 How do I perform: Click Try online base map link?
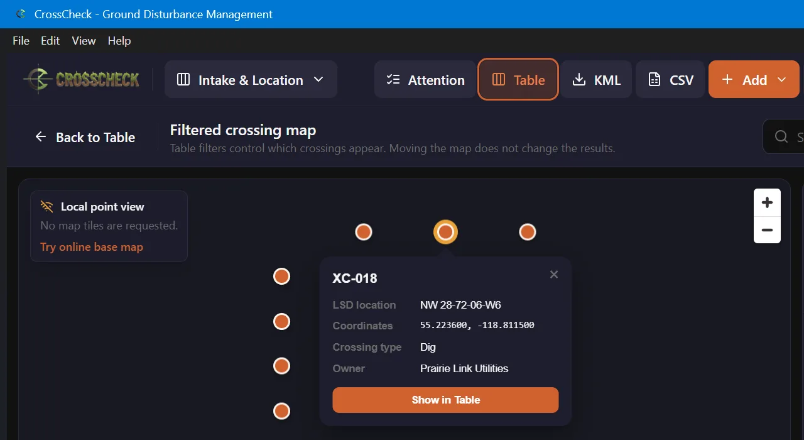[92, 247]
